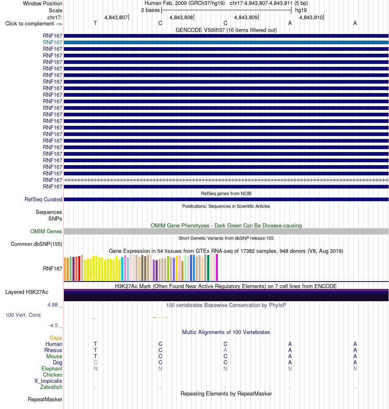Click the dark purple Layered H3K27Ac signal band

[226, 295]
